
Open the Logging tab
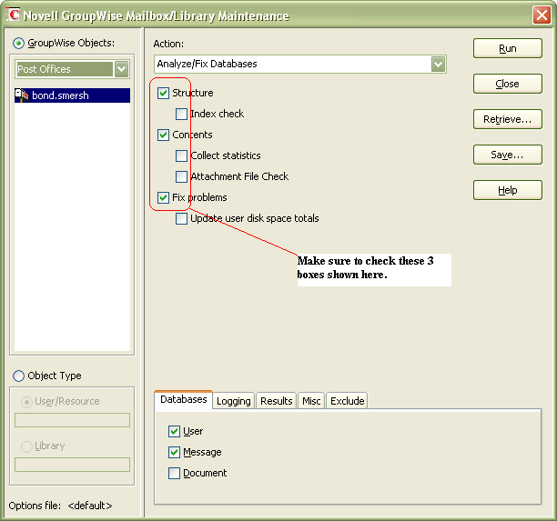[233, 401]
